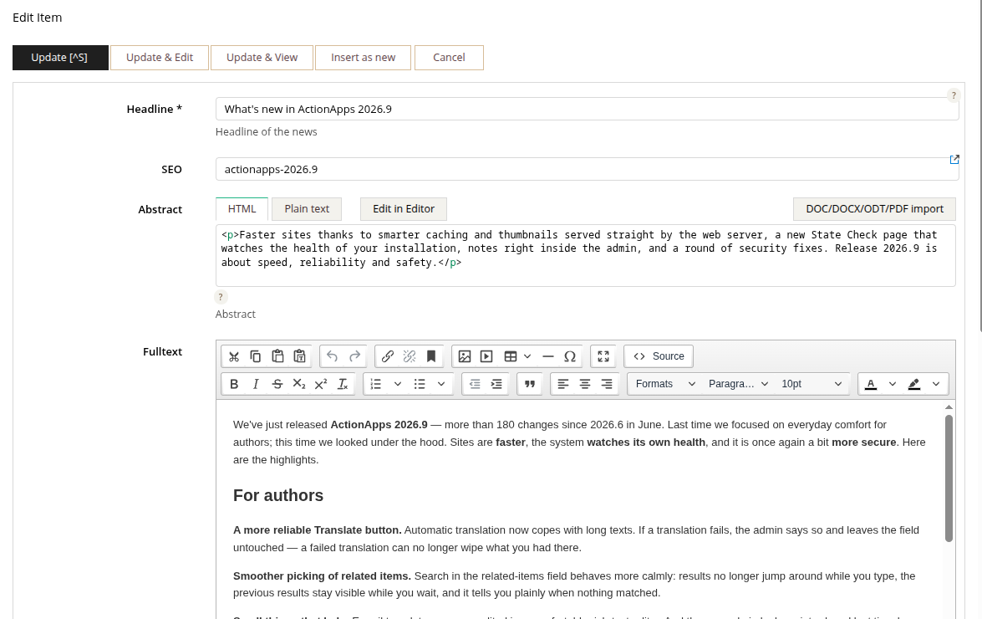Click the Fulltext editor vertical scrollbar thumb
Image resolution: width=982 pixels, height=619 pixels.
coord(949,478)
